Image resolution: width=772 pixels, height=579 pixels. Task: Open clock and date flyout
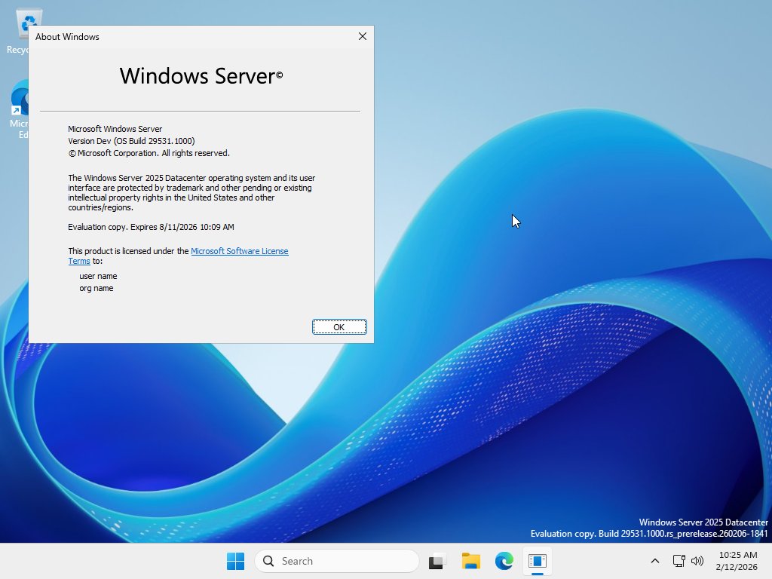click(x=737, y=561)
